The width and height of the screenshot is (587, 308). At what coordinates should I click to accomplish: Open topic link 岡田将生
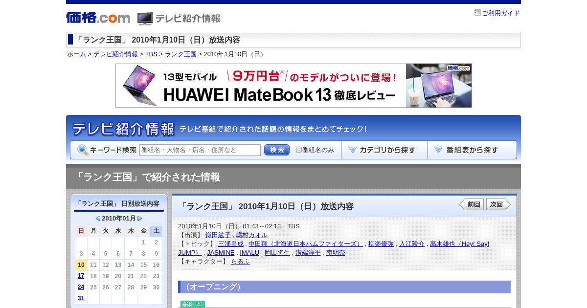pyautogui.click(x=277, y=252)
